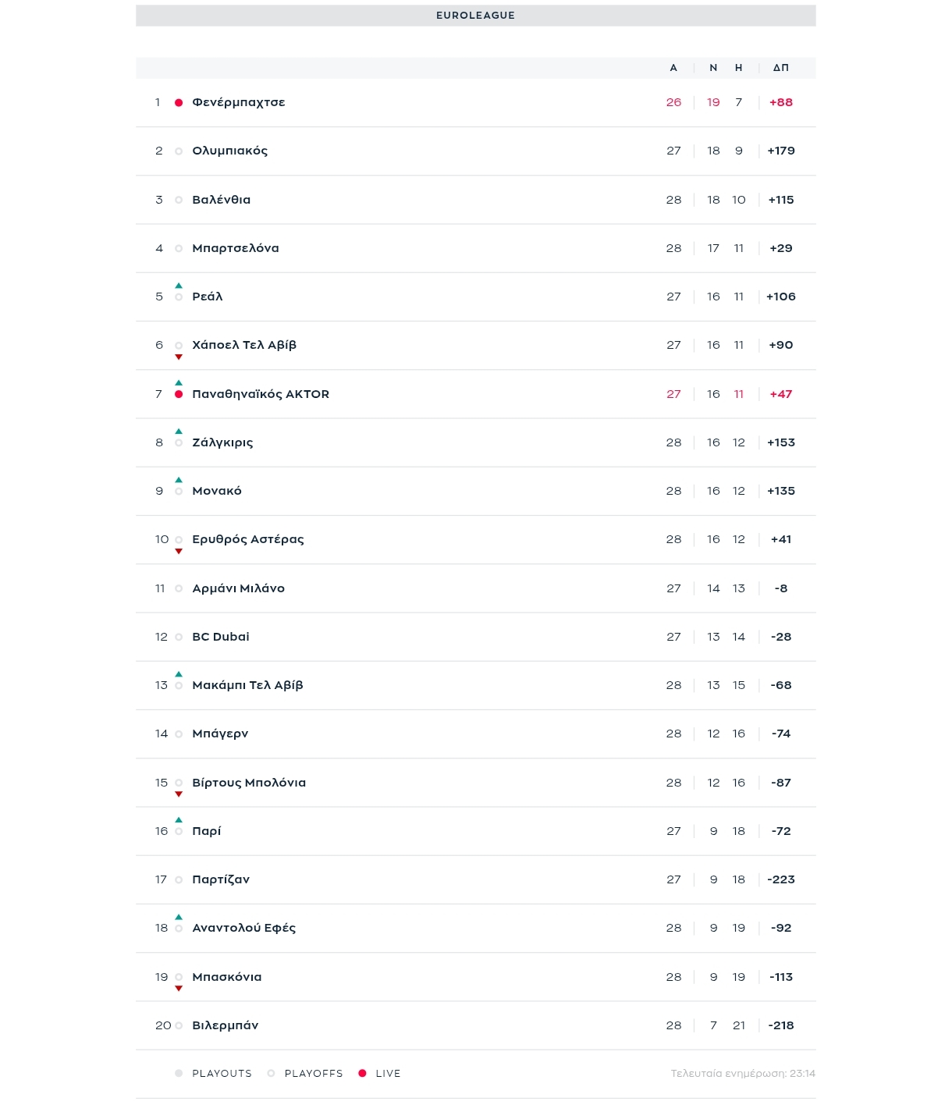The width and height of the screenshot is (952, 1119).
Task: Click Βιλερμπάν in the last row
Action: point(225,1025)
